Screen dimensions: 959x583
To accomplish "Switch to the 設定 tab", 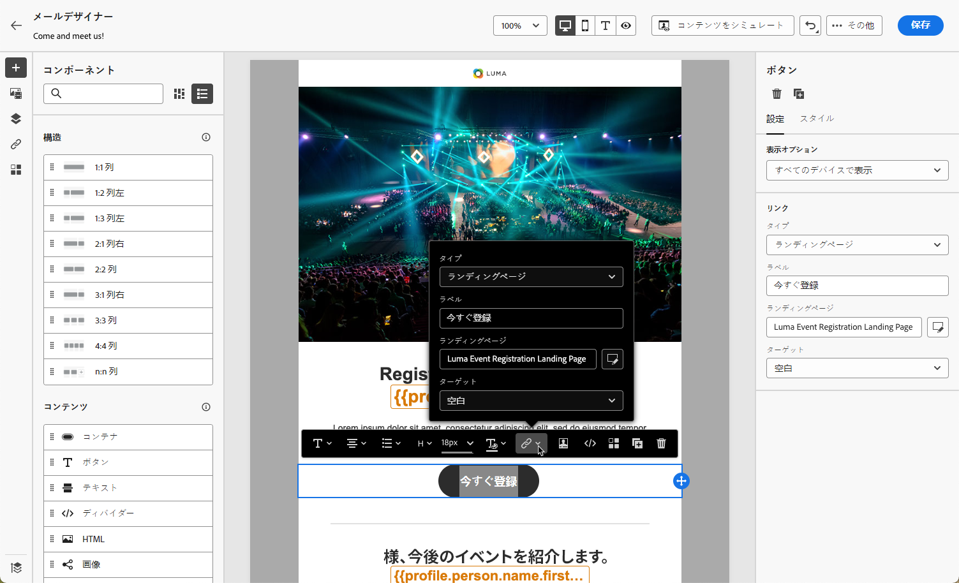I will point(775,119).
